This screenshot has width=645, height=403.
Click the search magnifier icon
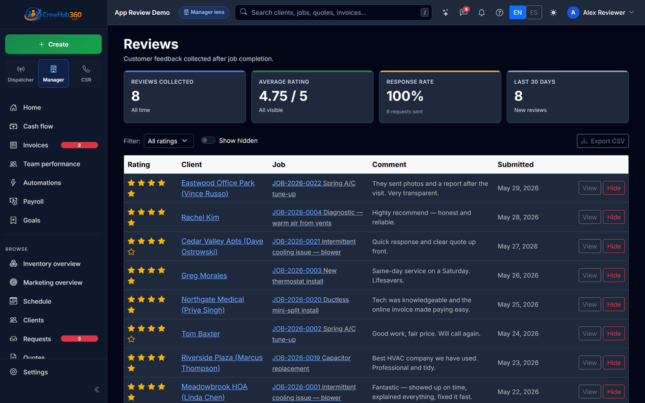point(244,12)
